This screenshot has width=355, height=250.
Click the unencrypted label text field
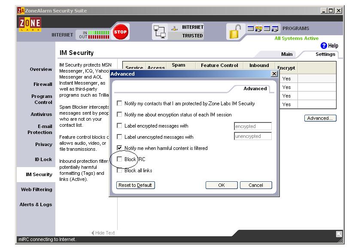(253, 136)
